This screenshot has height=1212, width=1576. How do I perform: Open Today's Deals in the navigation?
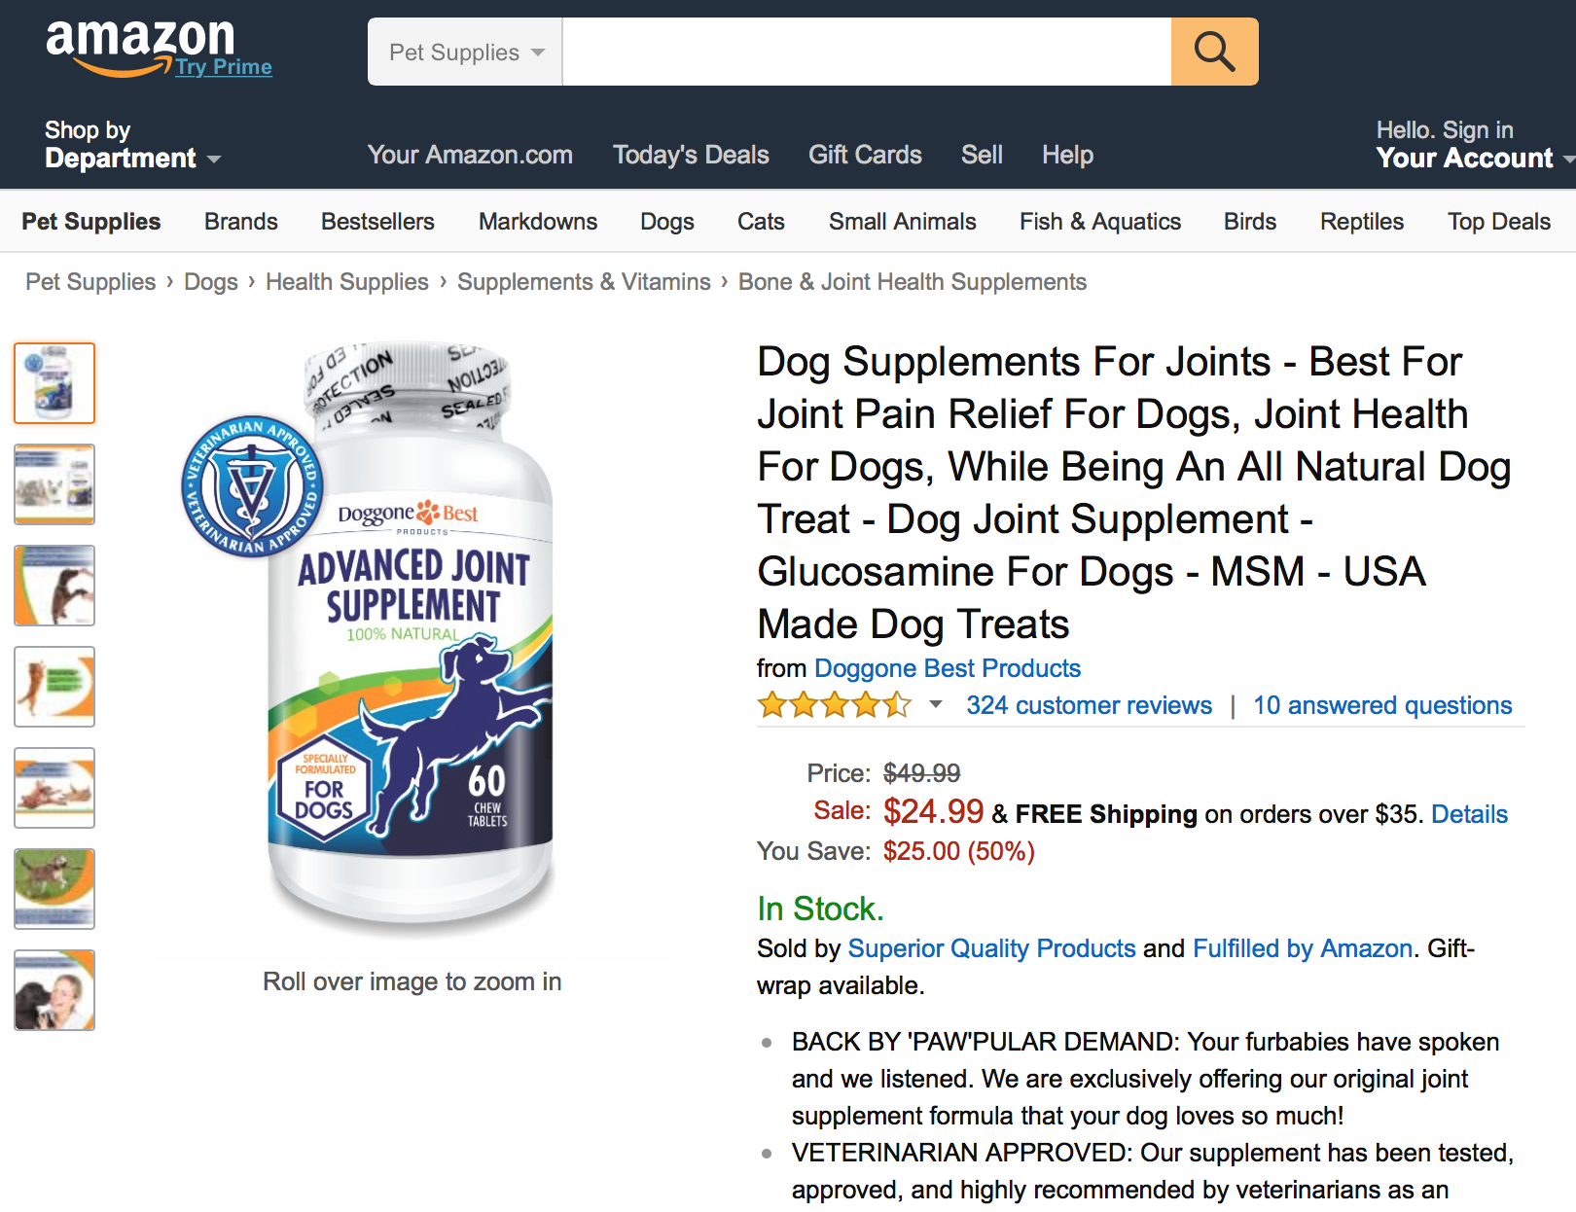691,155
